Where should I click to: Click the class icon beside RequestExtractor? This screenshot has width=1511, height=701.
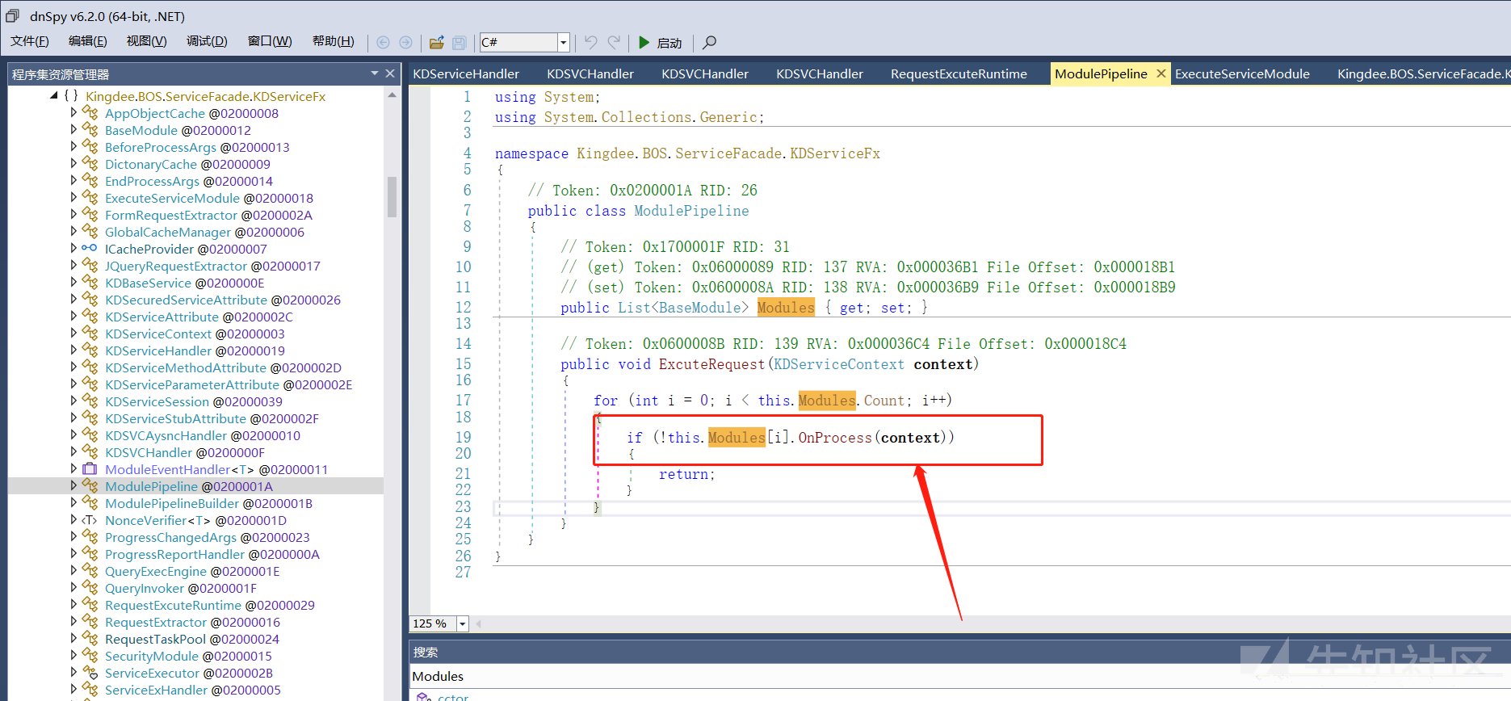coord(90,622)
